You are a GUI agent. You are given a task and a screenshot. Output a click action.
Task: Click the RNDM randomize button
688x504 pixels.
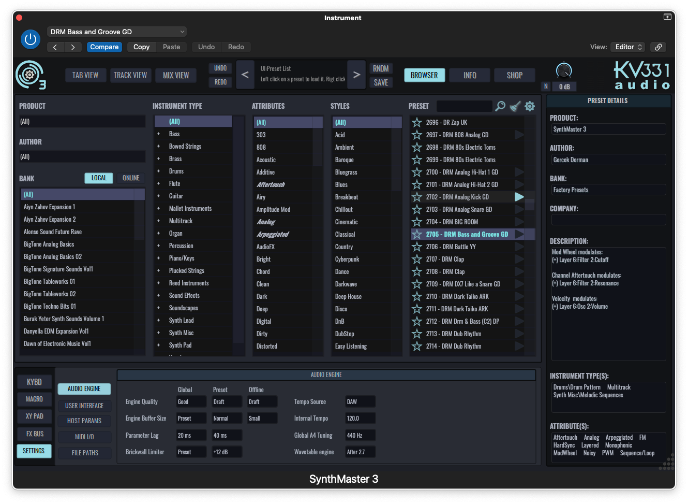[x=381, y=68]
